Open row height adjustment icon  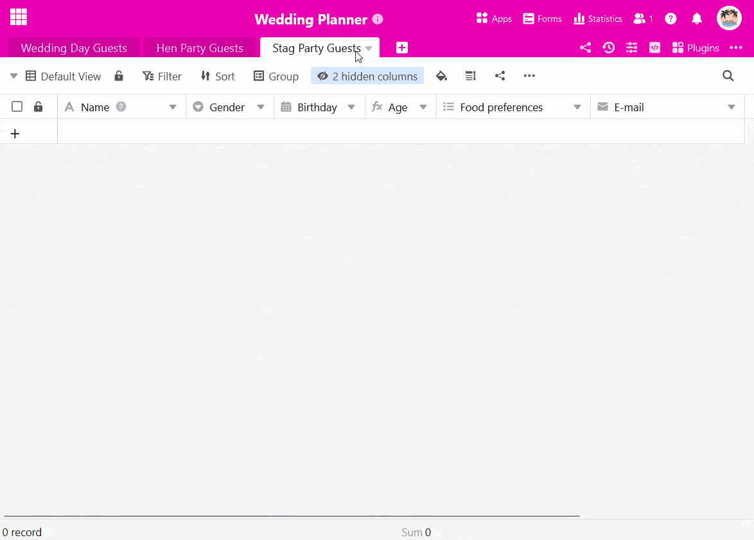(471, 76)
